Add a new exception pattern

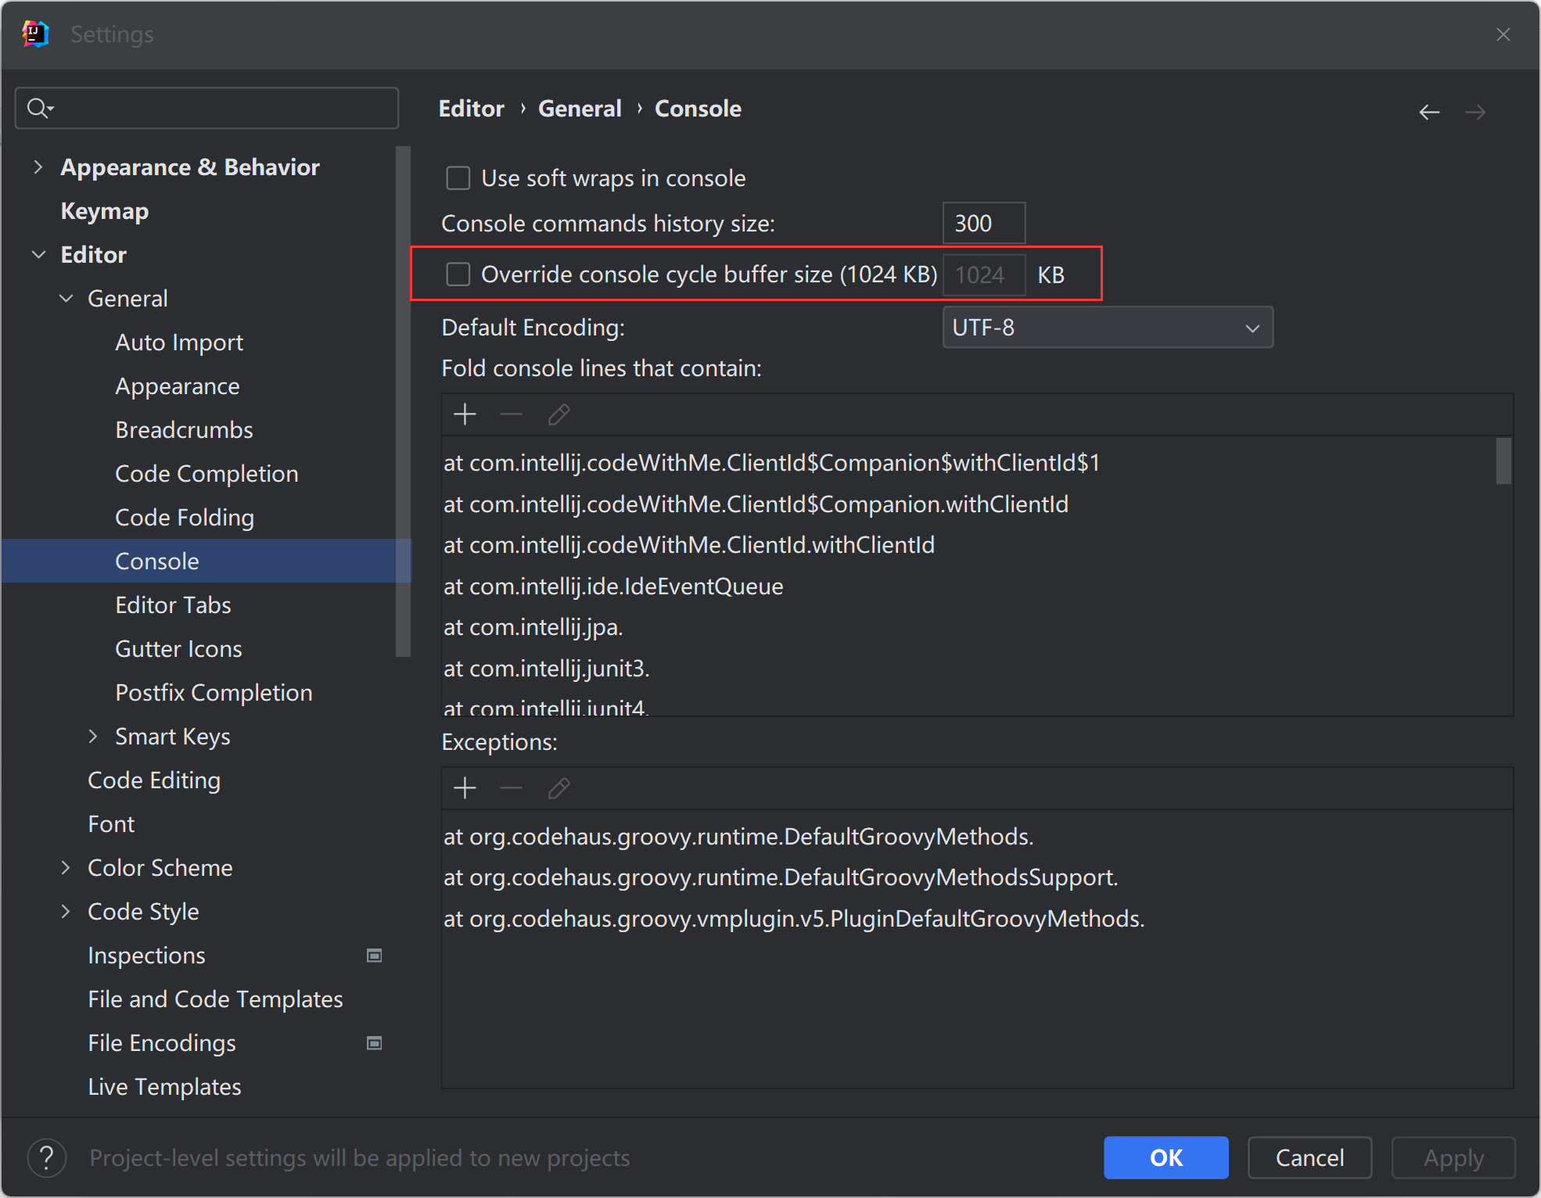pos(465,788)
